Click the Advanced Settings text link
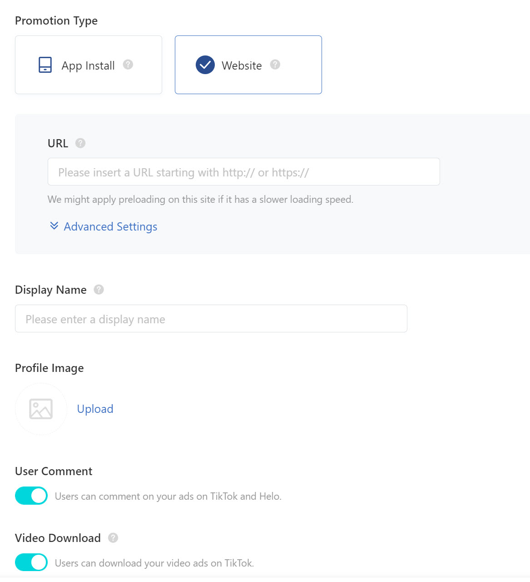Viewport: 530px width, 582px height. tap(110, 226)
